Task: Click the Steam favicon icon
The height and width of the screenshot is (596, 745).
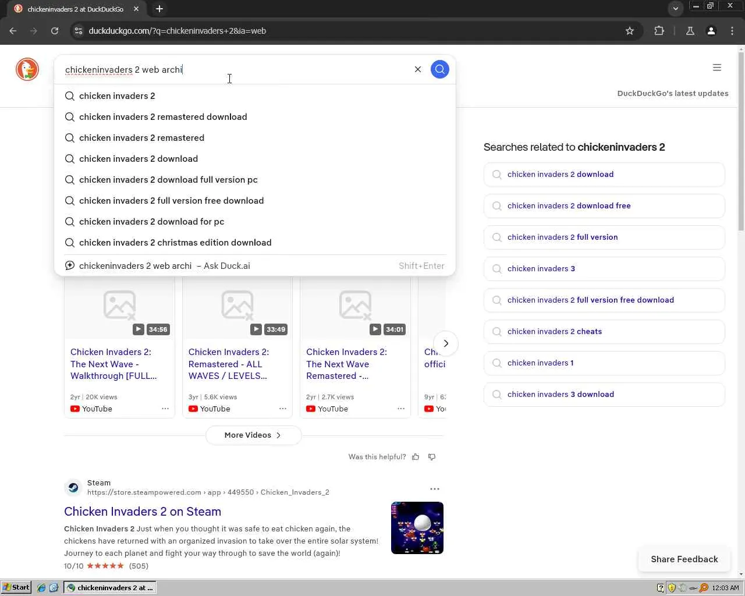Action: coord(73,488)
